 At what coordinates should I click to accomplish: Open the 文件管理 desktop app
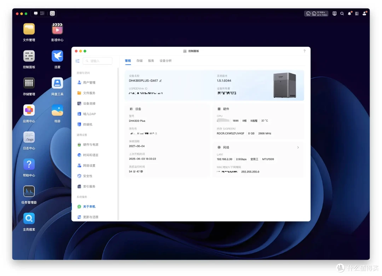coord(29,29)
